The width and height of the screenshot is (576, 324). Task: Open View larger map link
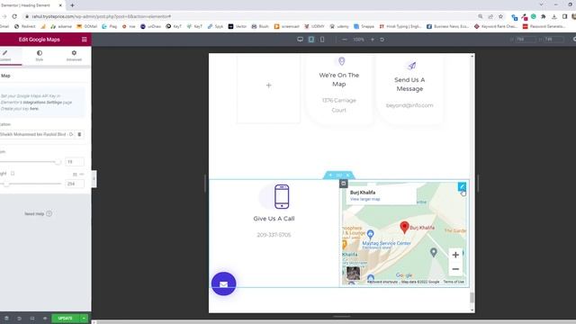pos(364,199)
